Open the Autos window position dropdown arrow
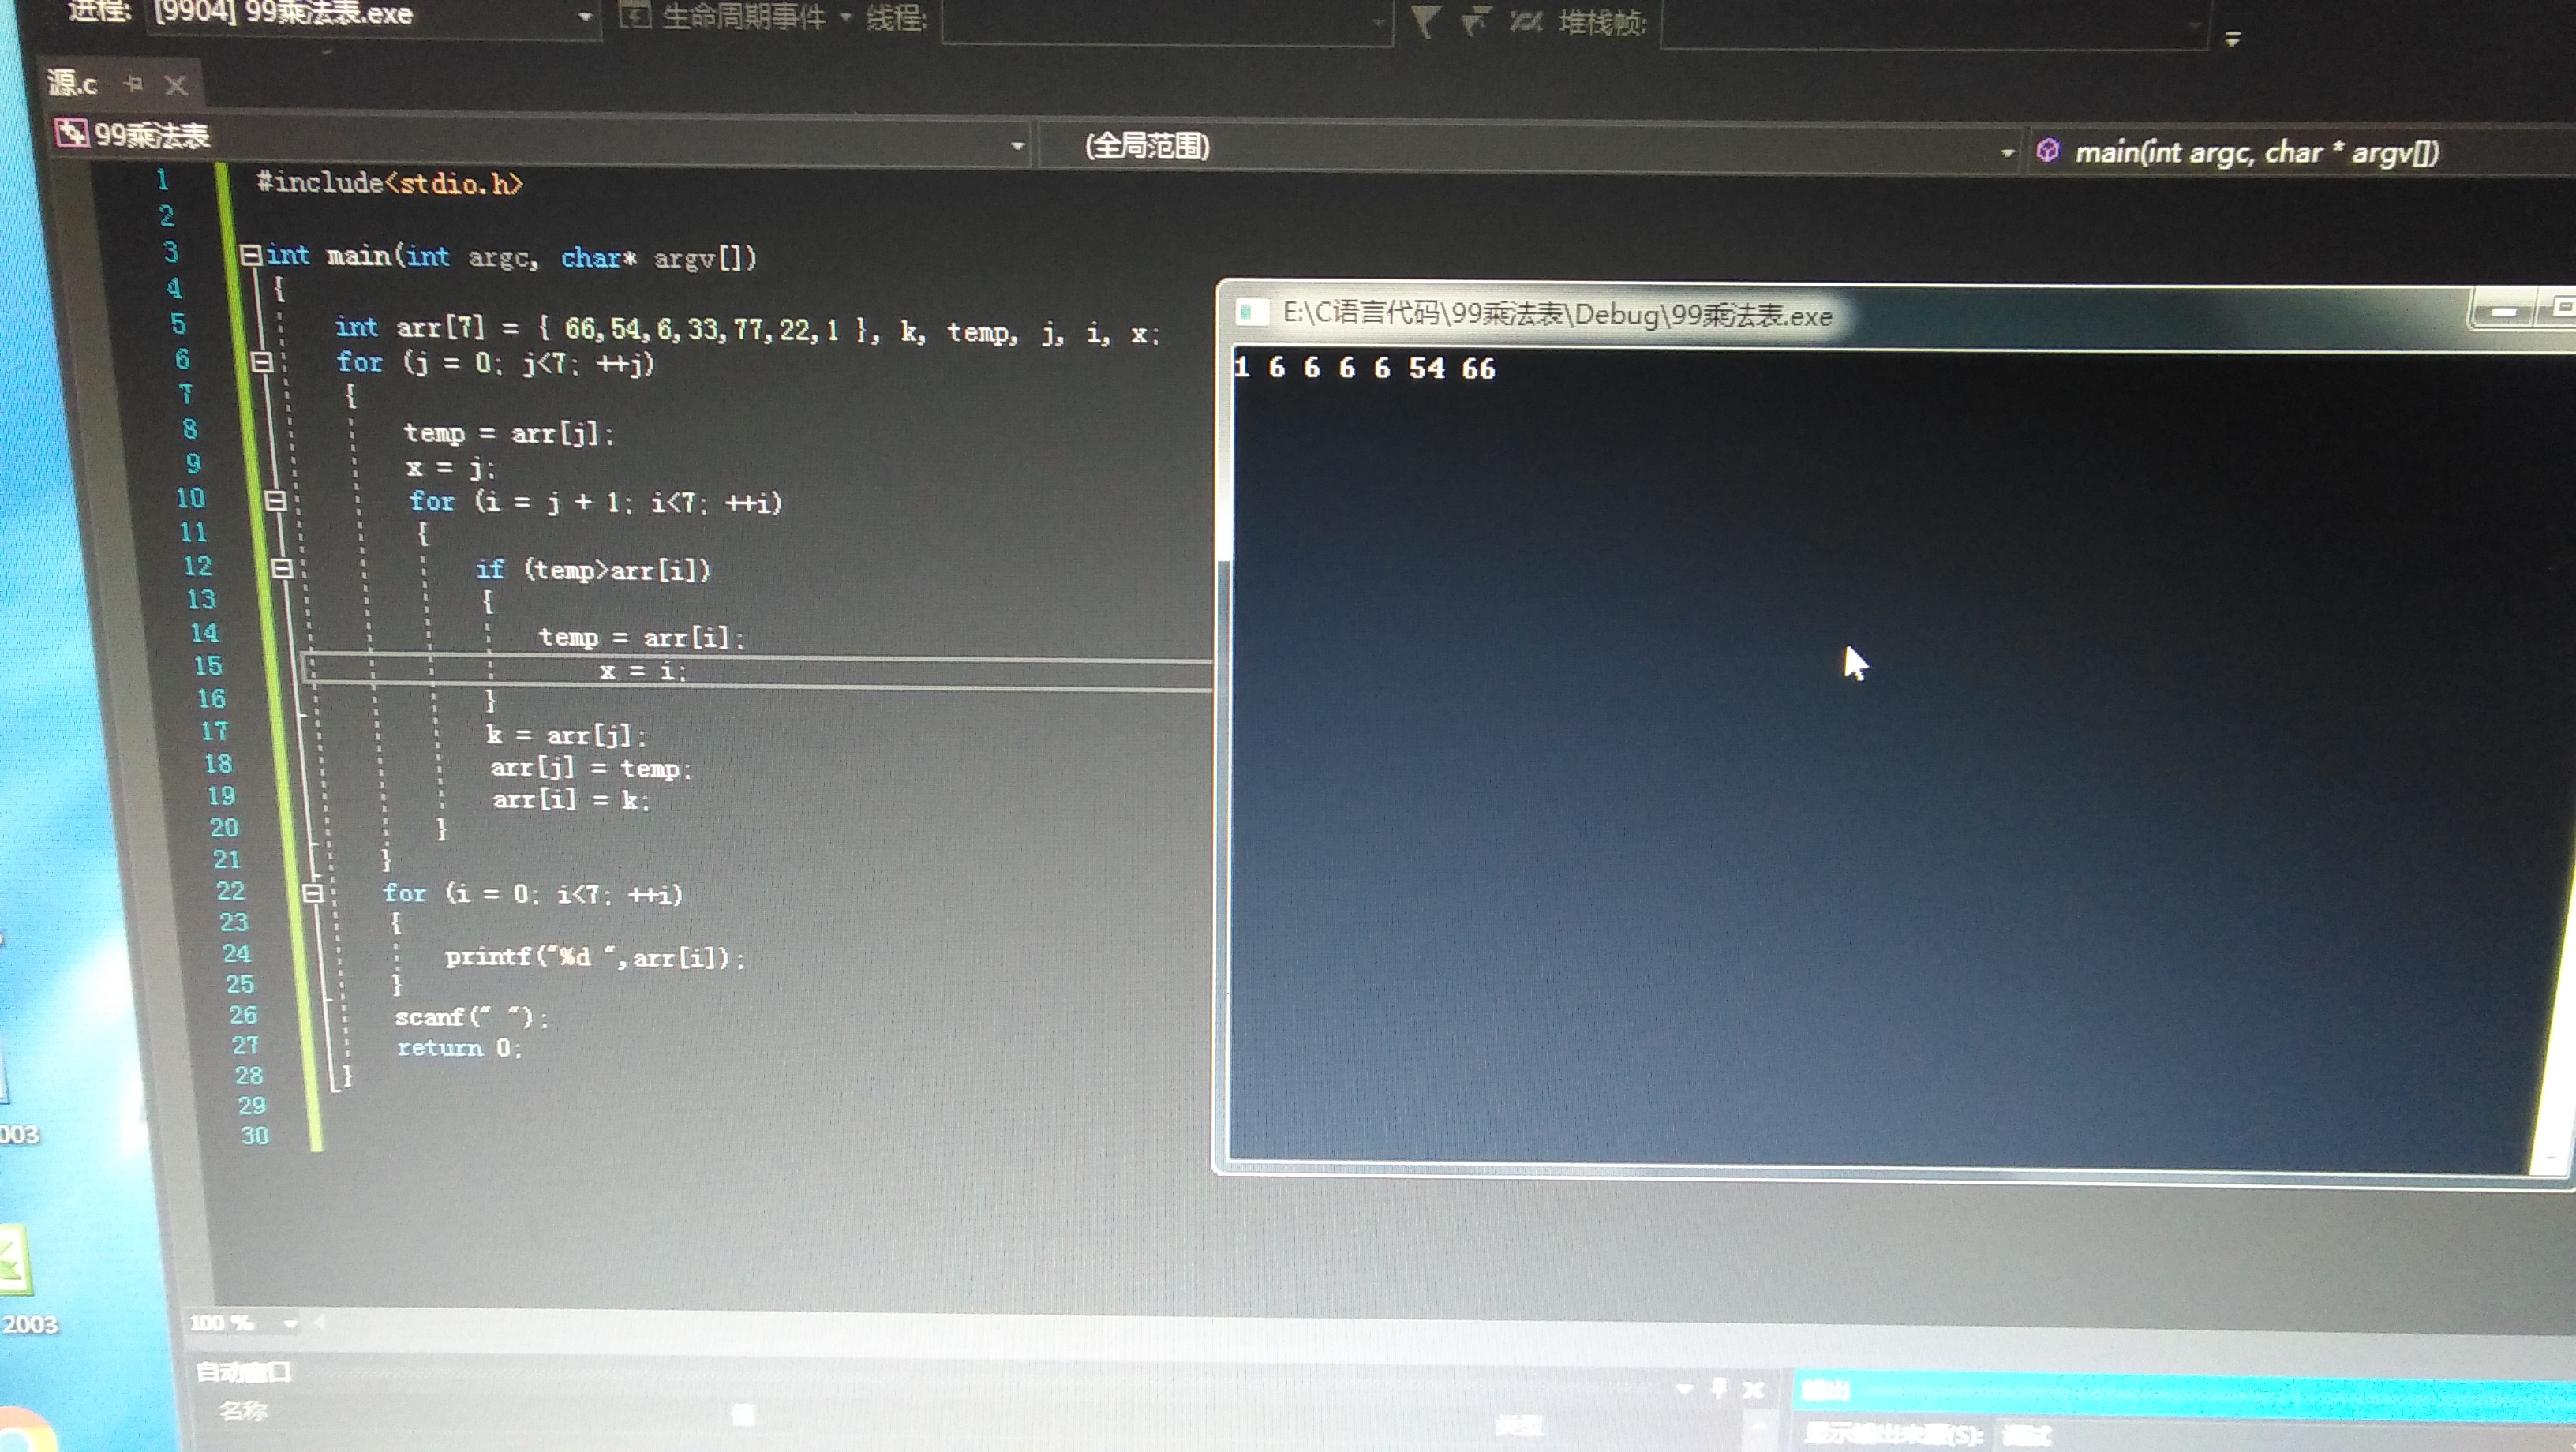 [x=1684, y=1388]
